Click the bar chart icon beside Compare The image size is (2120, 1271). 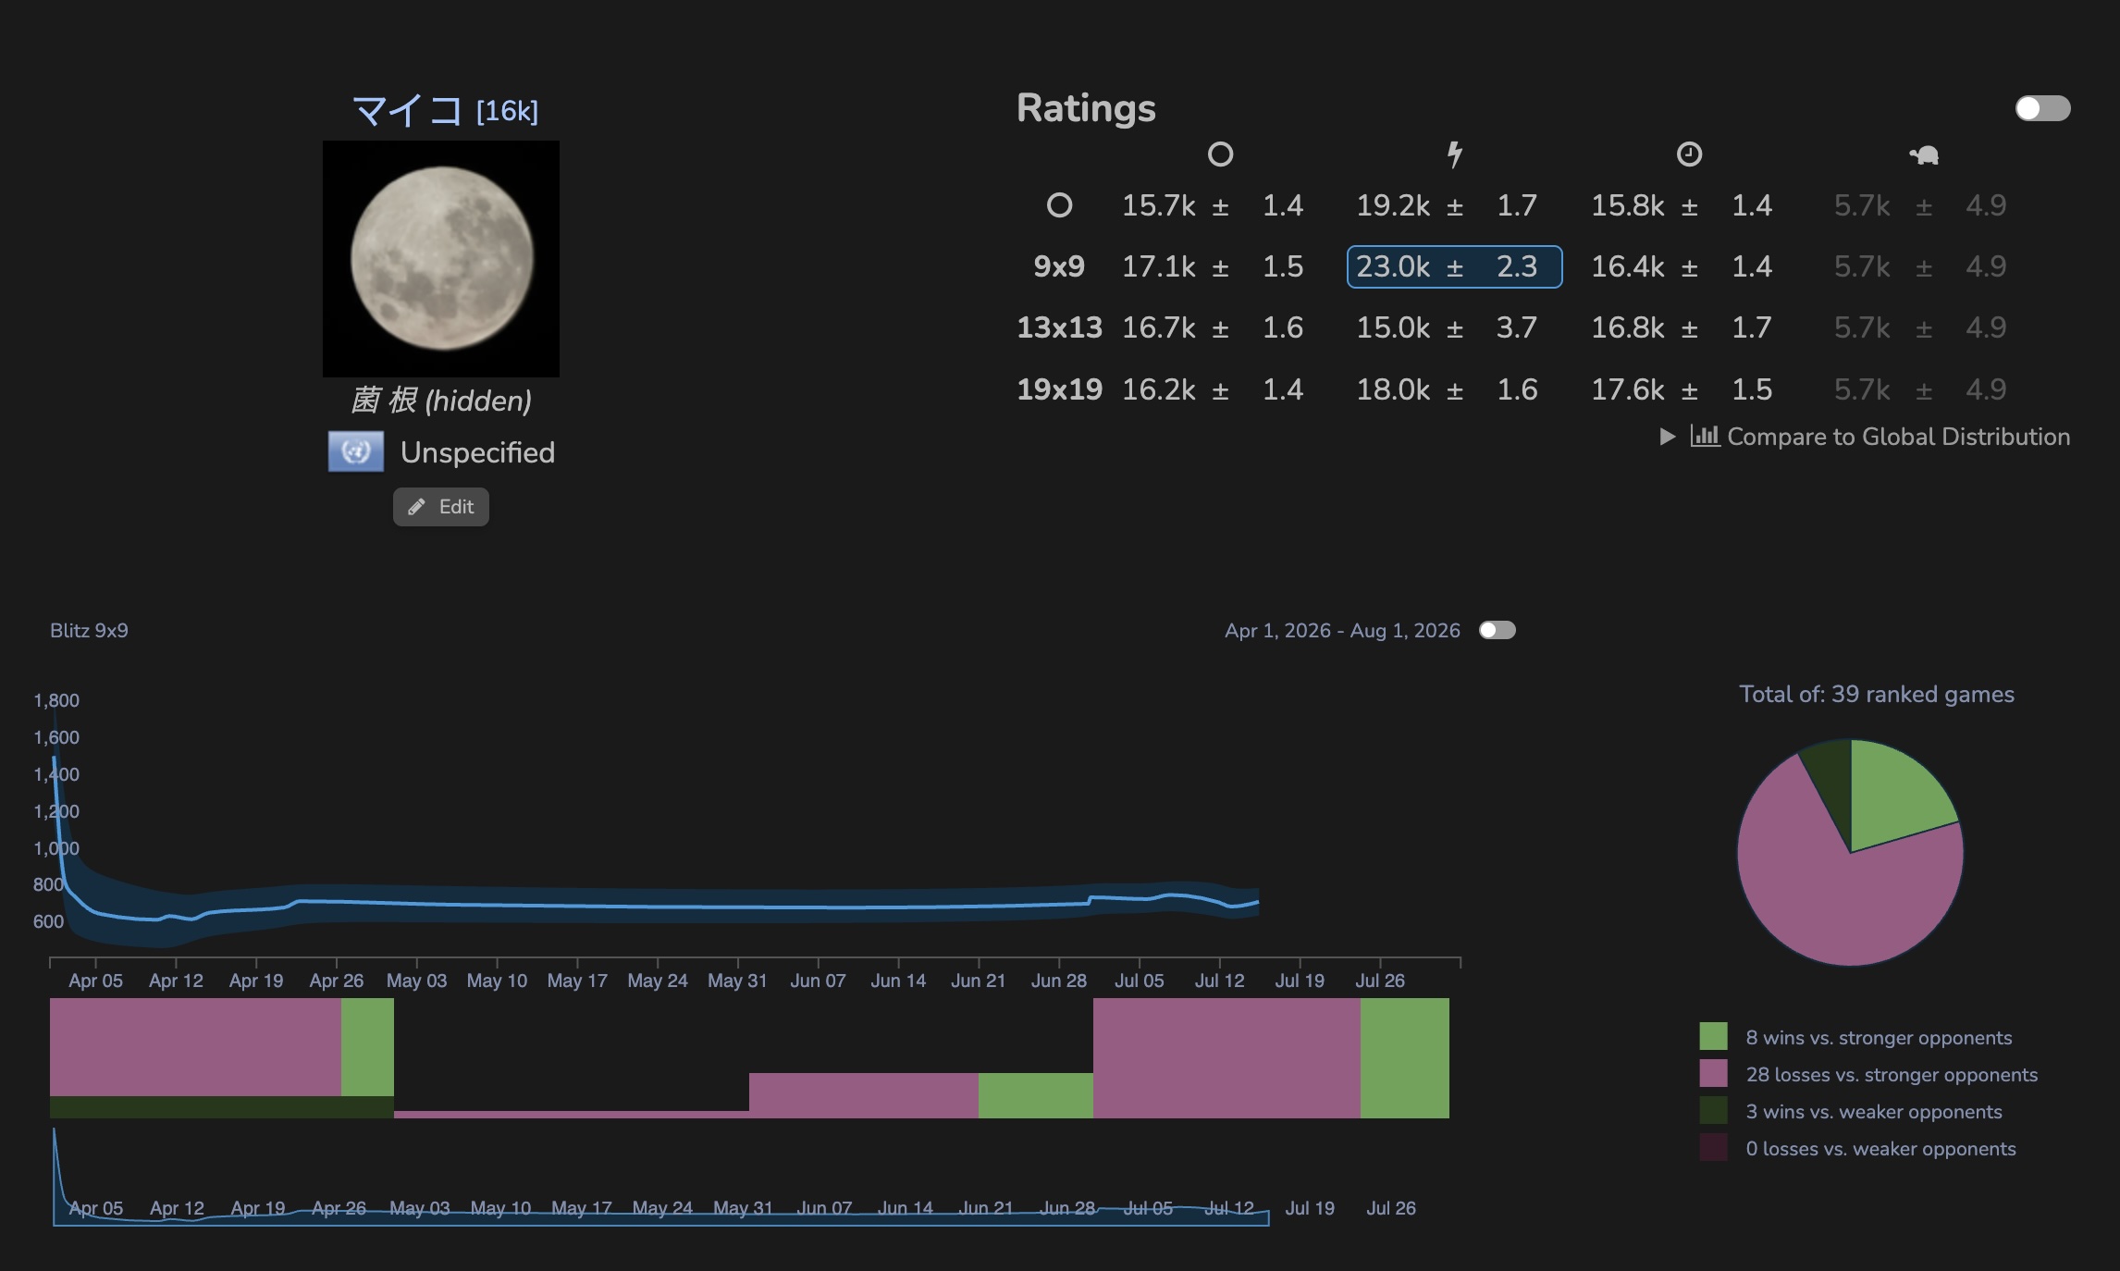[x=1705, y=436]
